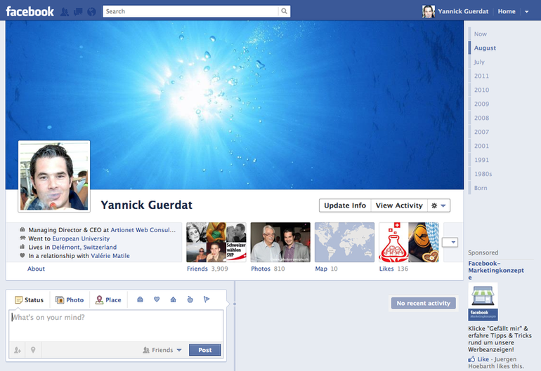Open the Likes thumbnail

point(408,242)
